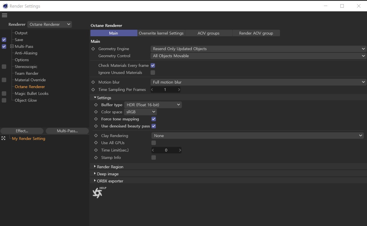The image size is (367, 226).
Task: Open the Buffer type dropdown
Action: 153,105
